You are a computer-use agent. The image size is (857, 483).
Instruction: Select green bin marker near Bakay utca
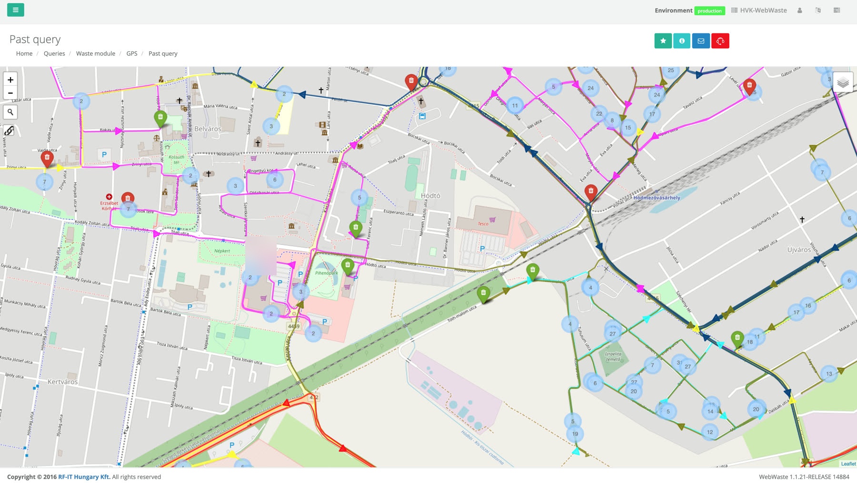tap(160, 119)
